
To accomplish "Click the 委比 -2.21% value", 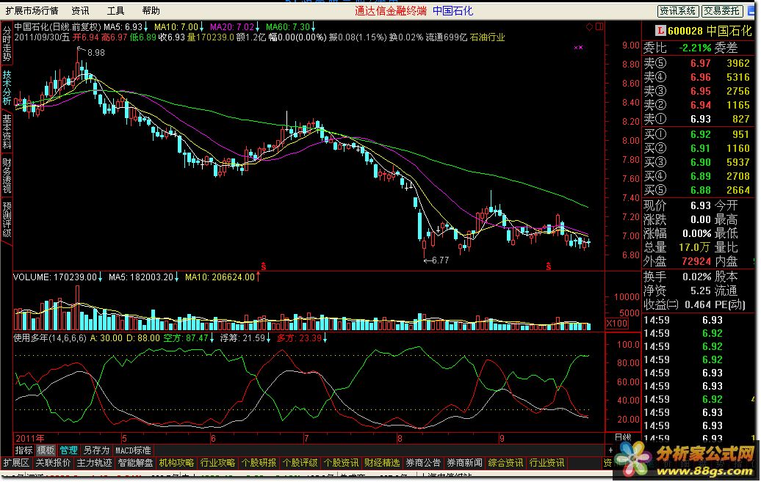I will point(695,48).
